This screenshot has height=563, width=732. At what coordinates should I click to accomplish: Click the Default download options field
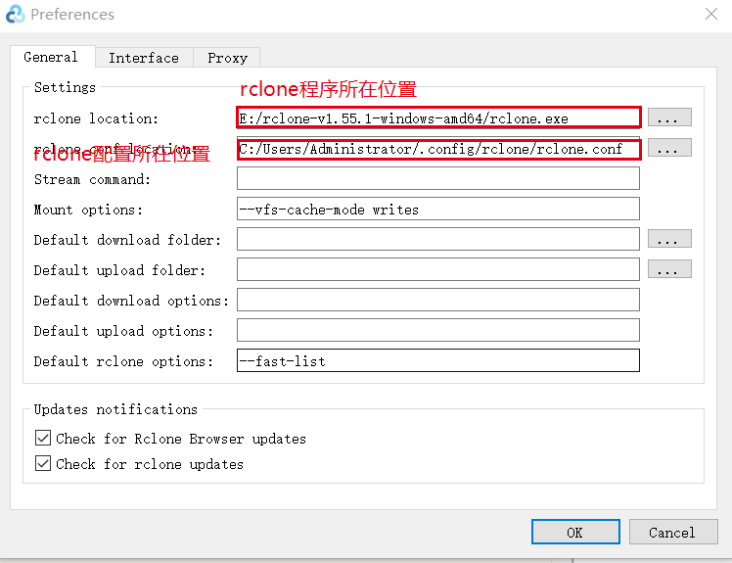438,300
